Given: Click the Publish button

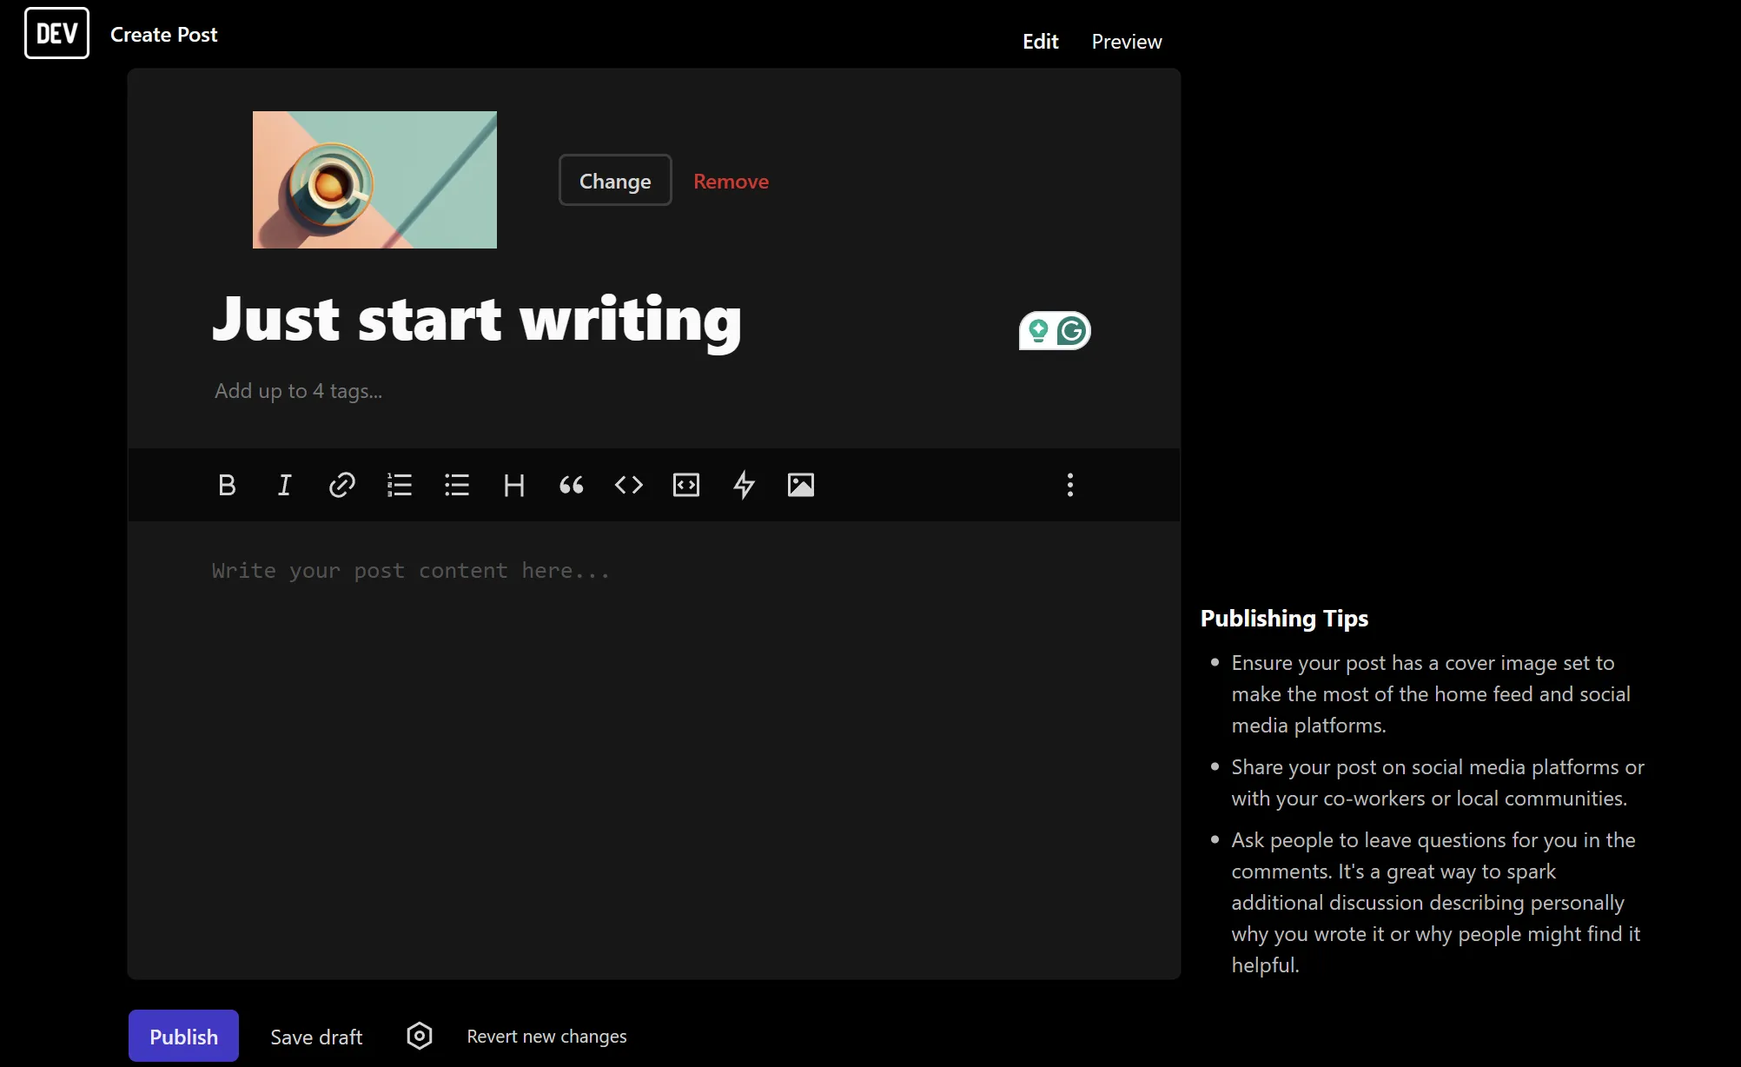Looking at the screenshot, I should coord(183,1036).
